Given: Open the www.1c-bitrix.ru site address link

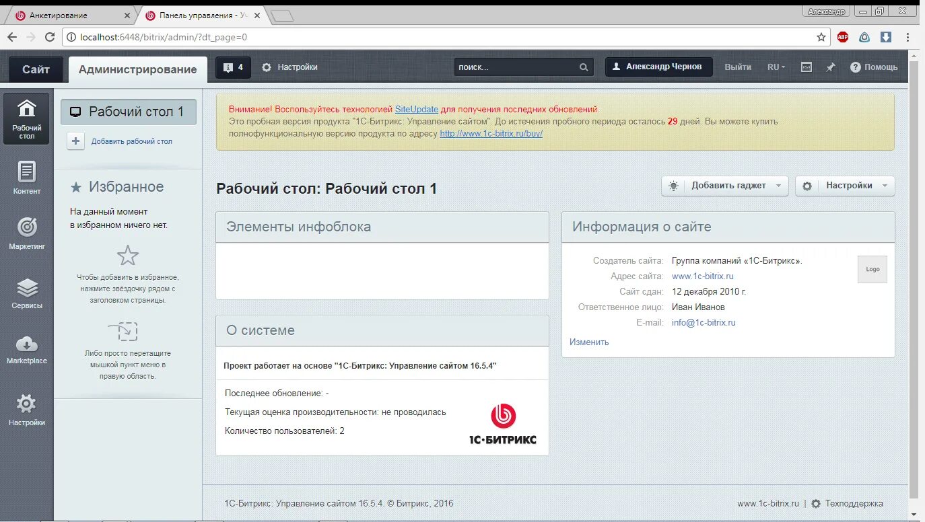Looking at the screenshot, I should [x=703, y=276].
